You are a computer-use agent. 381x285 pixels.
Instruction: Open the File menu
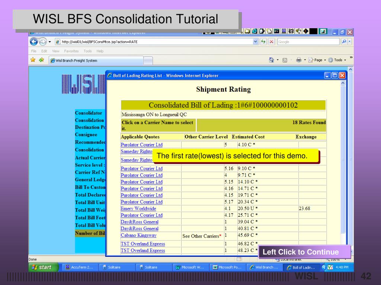pyautogui.click(x=33, y=51)
